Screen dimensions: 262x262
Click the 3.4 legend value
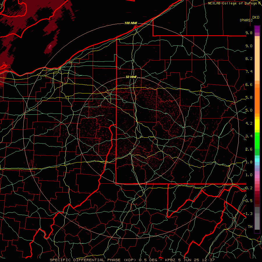[249, 136]
